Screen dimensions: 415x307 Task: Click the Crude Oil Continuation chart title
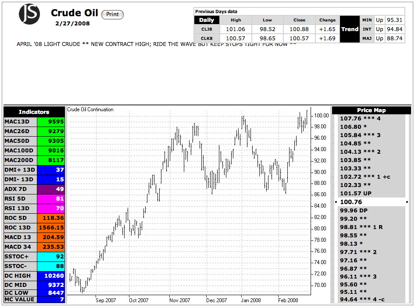[x=90, y=109]
